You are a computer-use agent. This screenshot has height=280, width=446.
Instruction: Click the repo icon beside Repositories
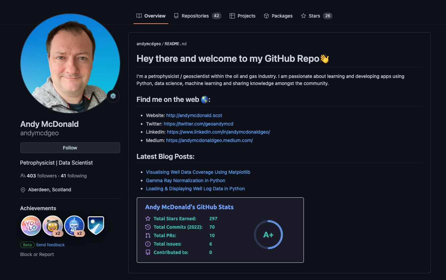(x=176, y=16)
